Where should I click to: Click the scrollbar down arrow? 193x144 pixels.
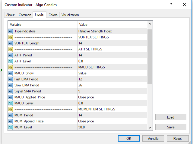pos(150,127)
